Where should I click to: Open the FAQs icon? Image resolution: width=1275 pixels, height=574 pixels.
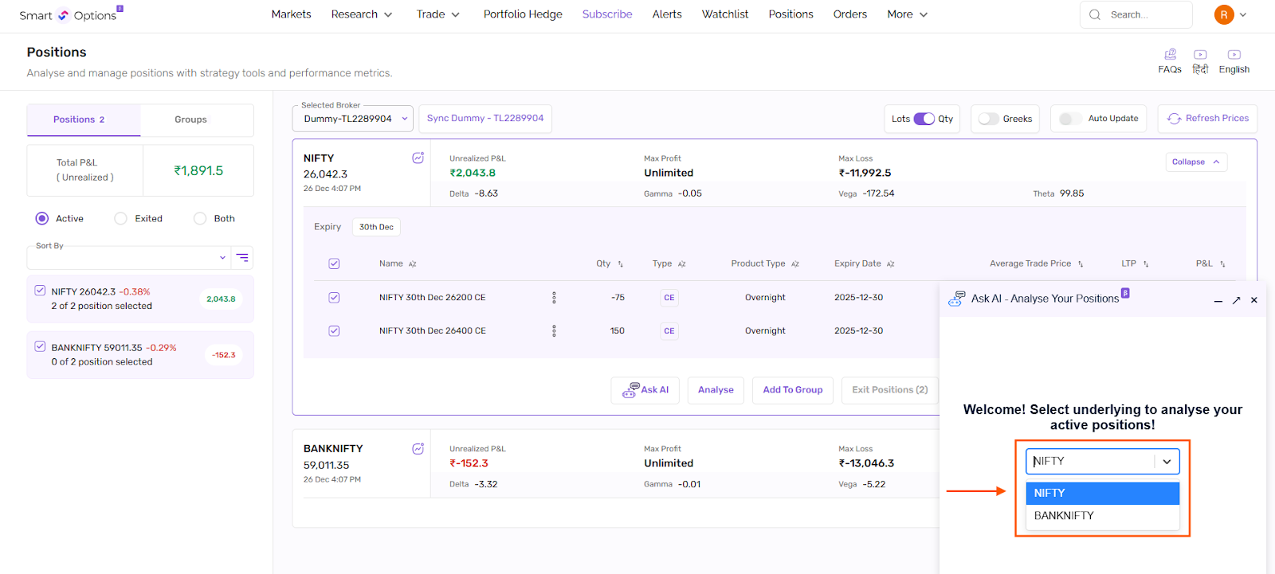click(1170, 55)
